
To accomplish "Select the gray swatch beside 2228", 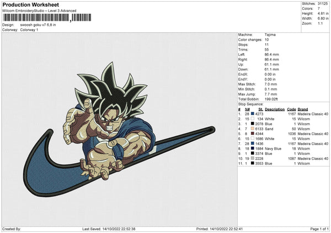I will (x=253, y=158).
